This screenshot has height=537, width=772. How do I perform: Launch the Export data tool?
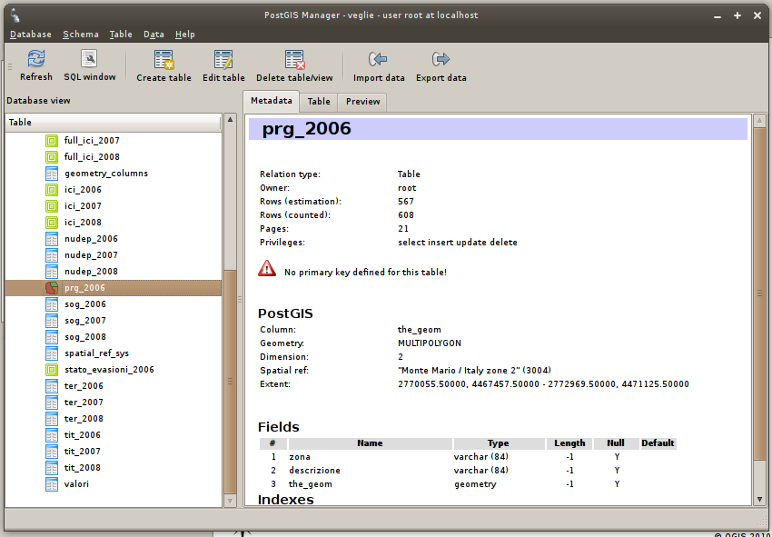[440, 60]
